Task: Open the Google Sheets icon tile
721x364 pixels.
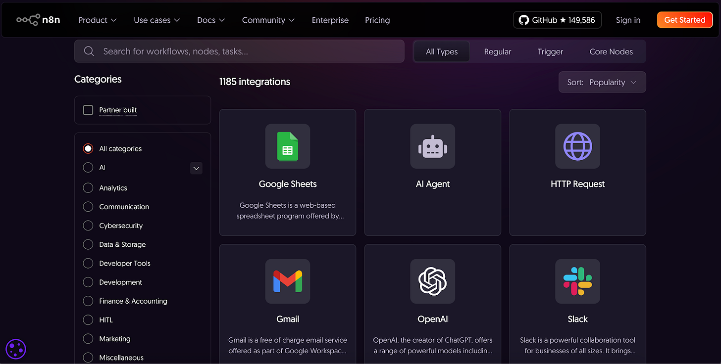Action: (x=288, y=146)
